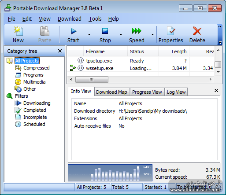Click the Paste toolbar icon

click(x=44, y=31)
